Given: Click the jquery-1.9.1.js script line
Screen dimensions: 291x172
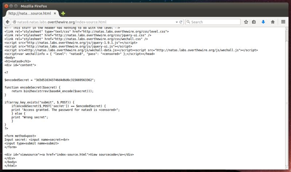Looking at the screenshot, I should [x=71, y=42].
